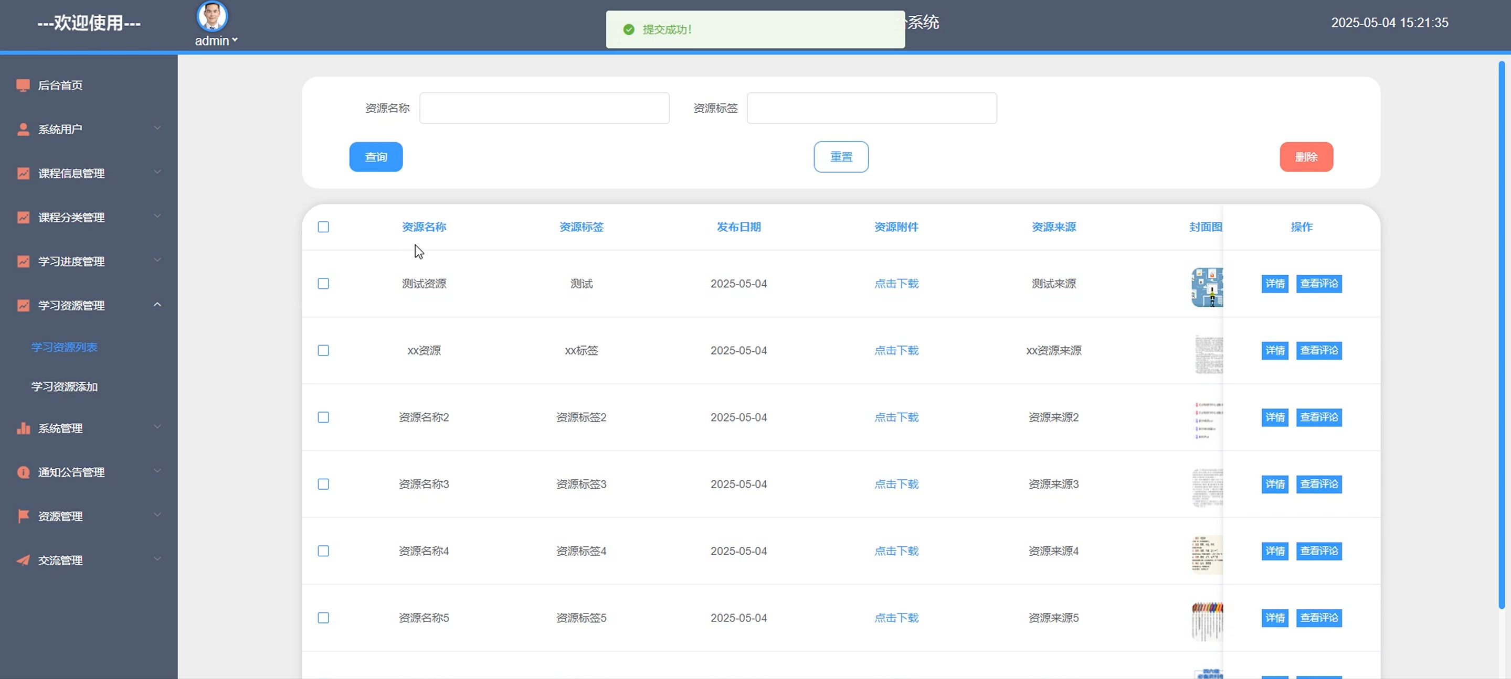Expand the 课程分类管理 menu chevron
The height and width of the screenshot is (679, 1511).
pos(157,215)
